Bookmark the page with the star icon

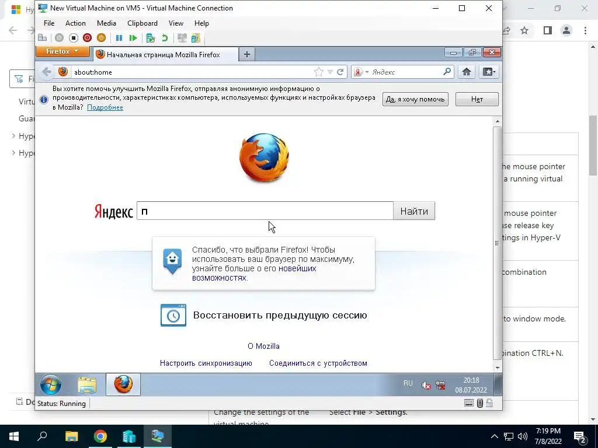pyautogui.click(x=319, y=72)
